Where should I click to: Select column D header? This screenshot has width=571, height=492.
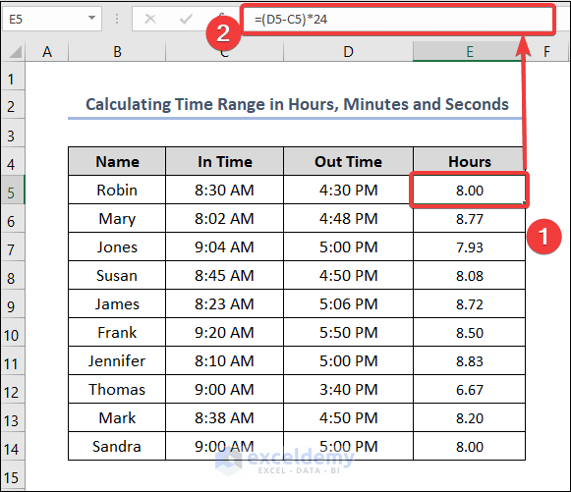pyautogui.click(x=348, y=52)
